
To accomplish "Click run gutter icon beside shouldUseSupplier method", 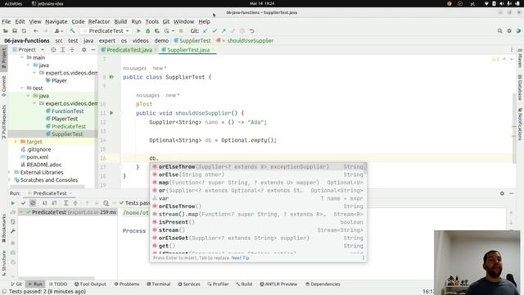I will pos(111,113).
